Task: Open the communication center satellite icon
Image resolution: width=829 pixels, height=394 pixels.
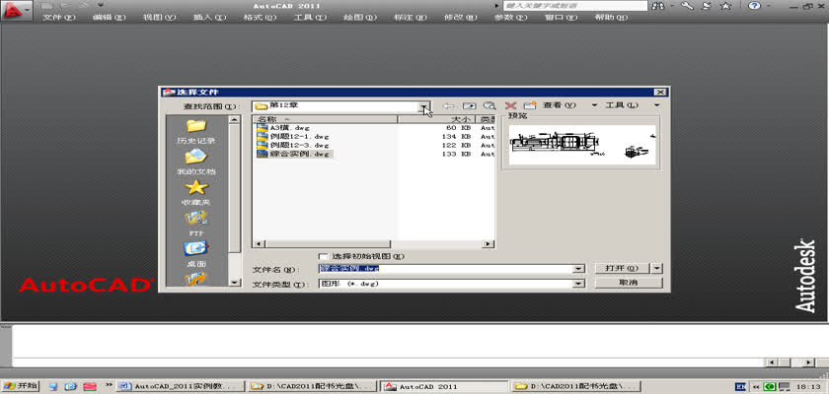Action: pyautogui.click(x=707, y=6)
